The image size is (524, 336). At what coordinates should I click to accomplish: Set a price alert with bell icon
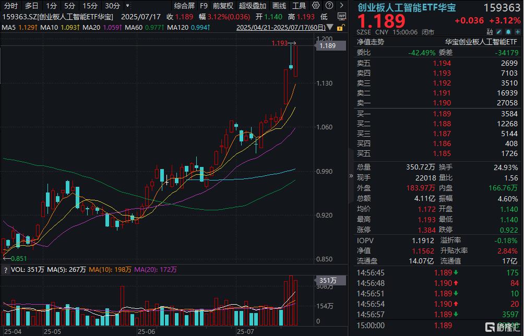(508, 32)
